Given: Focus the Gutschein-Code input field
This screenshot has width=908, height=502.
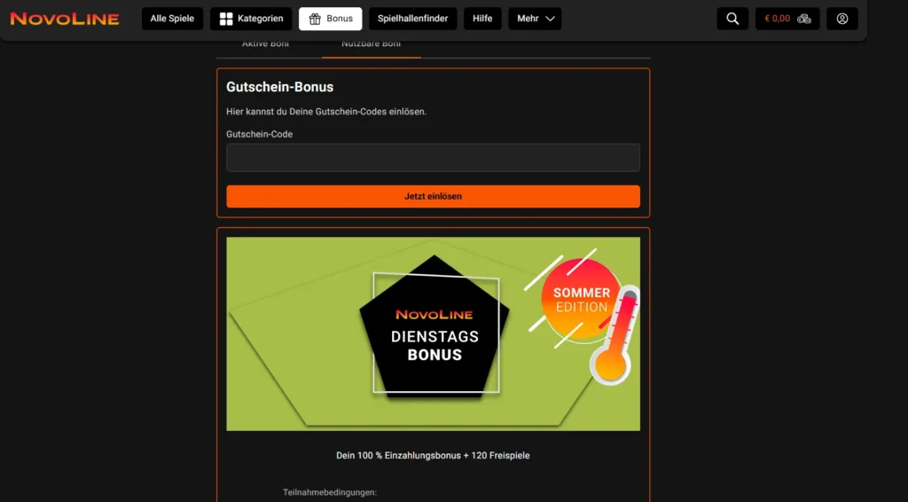Looking at the screenshot, I should pos(433,158).
